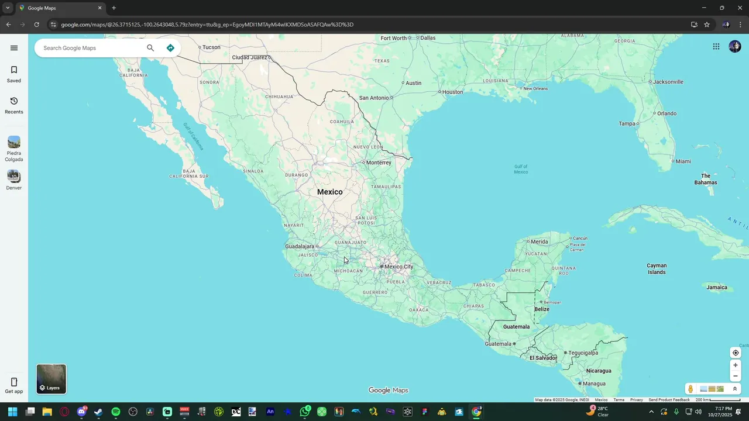
Task: Open the Google apps grid
Action: coord(716,47)
